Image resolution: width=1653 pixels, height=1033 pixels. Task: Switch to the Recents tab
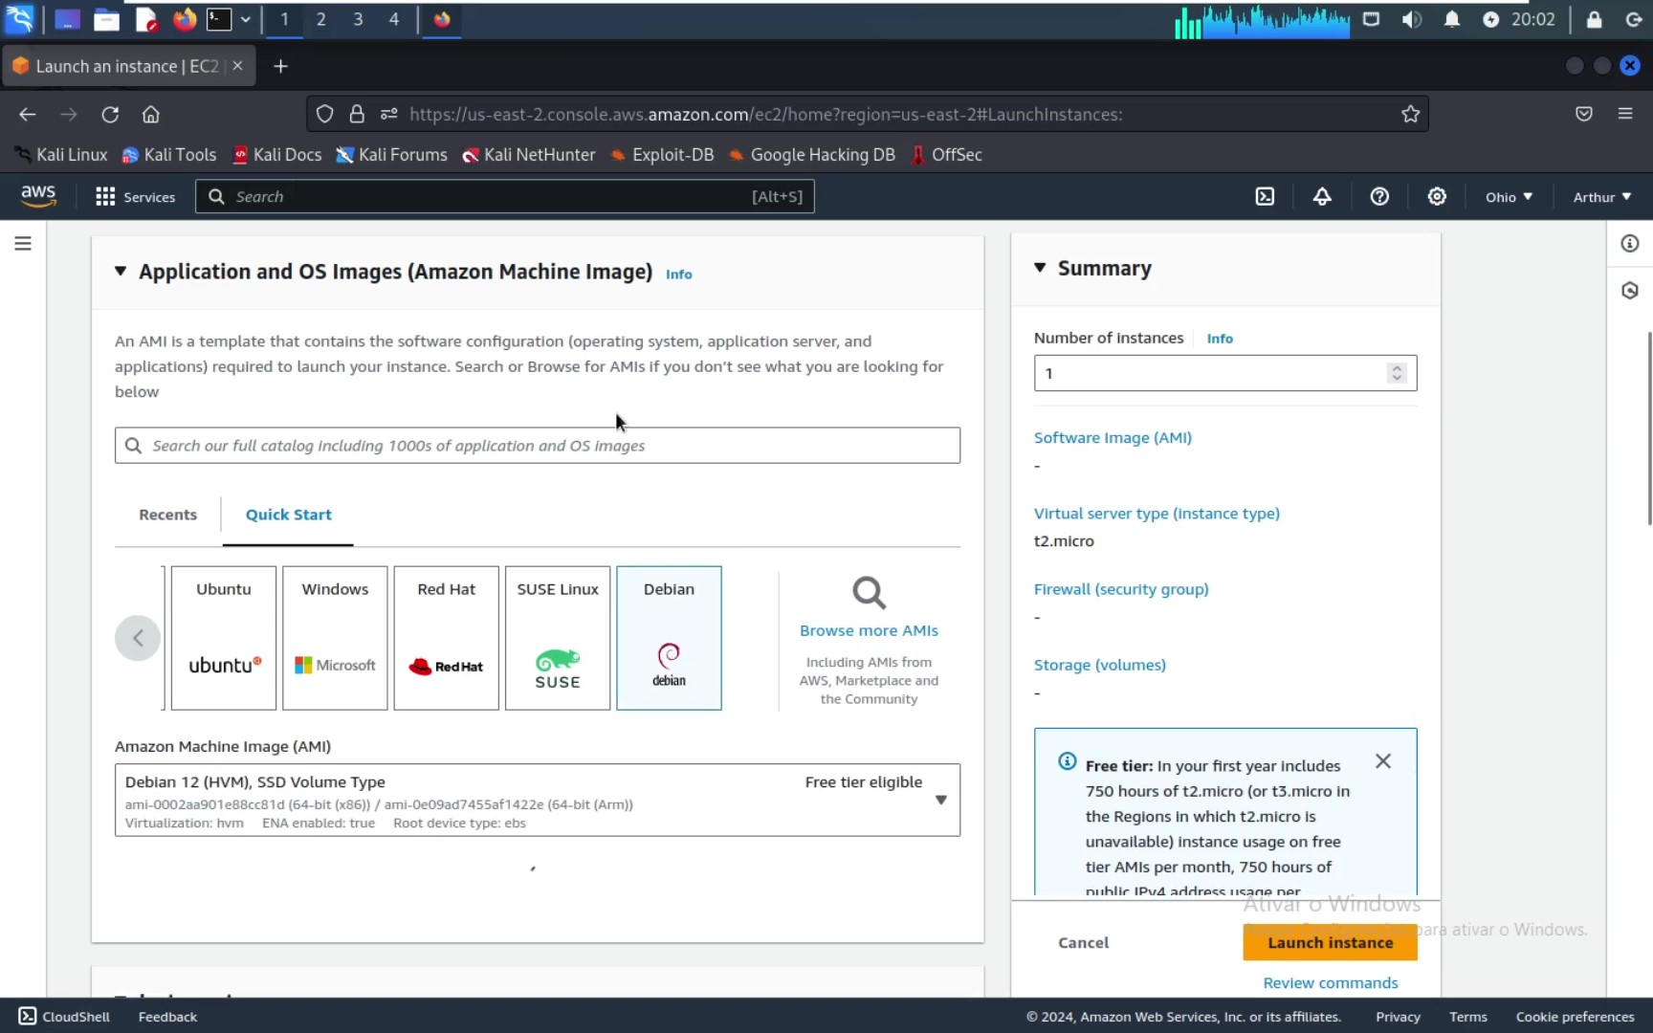pos(168,515)
